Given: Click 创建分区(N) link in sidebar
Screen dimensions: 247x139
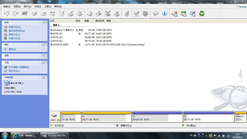Looking at the screenshot, I should coord(15,27).
